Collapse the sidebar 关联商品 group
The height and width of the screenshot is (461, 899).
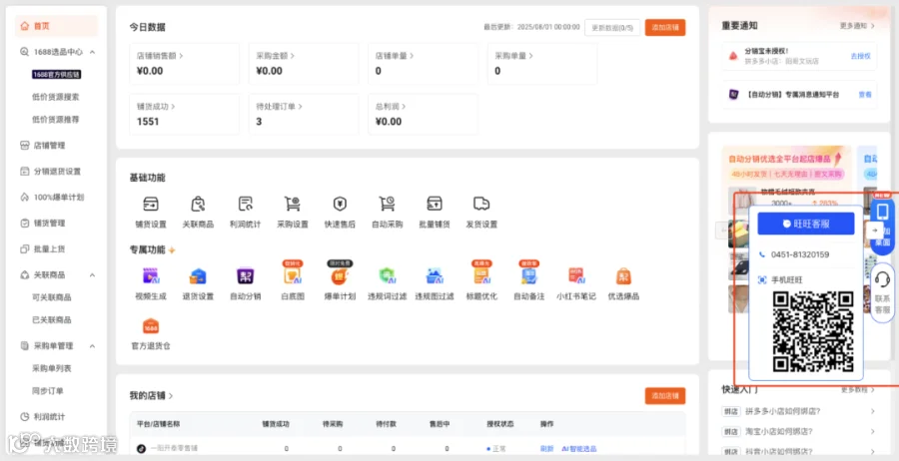(x=92, y=274)
